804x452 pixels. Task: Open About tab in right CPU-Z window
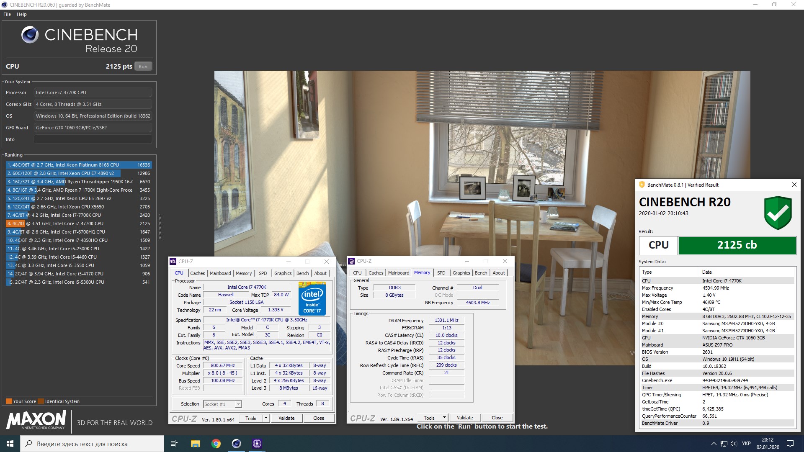tap(499, 273)
